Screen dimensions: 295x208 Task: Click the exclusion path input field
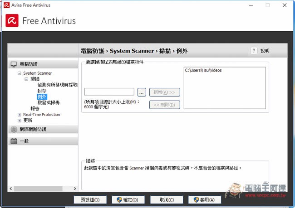click(109, 92)
